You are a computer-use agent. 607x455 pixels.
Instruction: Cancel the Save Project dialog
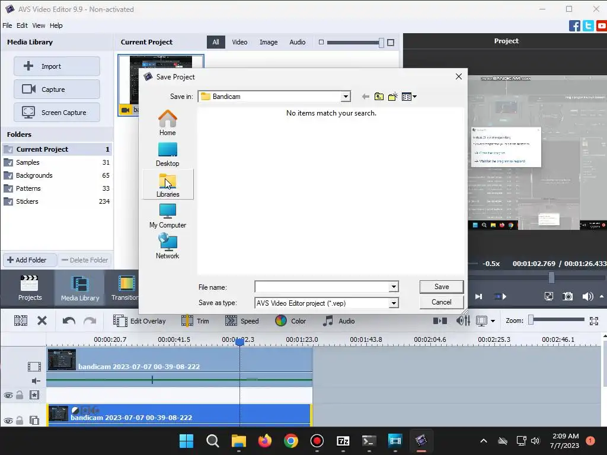(x=441, y=302)
